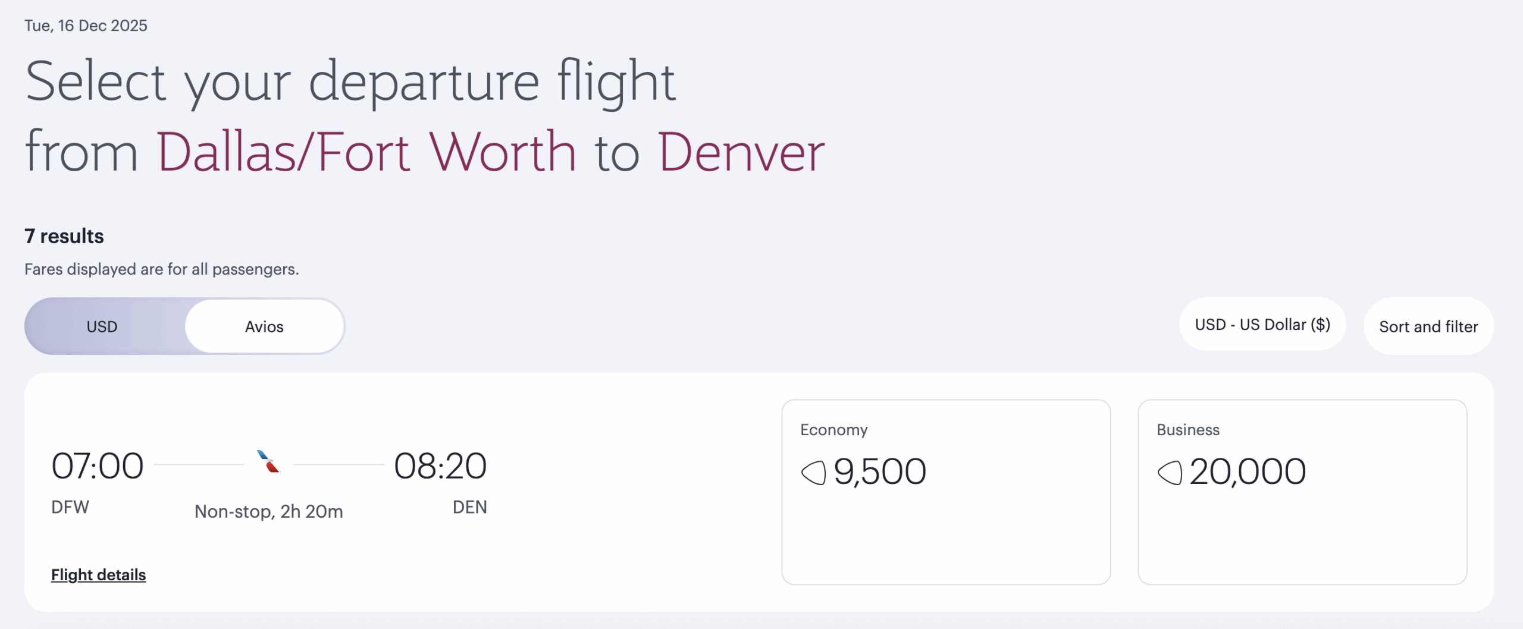Image resolution: width=1523 pixels, height=629 pixels.
Task: Click the DEN airport code
Action: point(469,507)
